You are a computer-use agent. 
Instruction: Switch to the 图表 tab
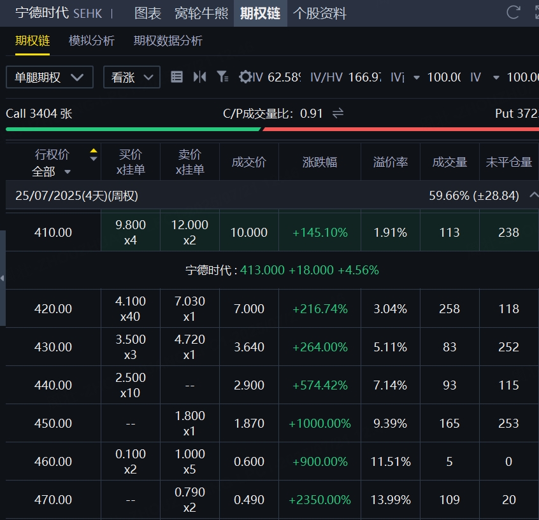(x=148, y=13)
